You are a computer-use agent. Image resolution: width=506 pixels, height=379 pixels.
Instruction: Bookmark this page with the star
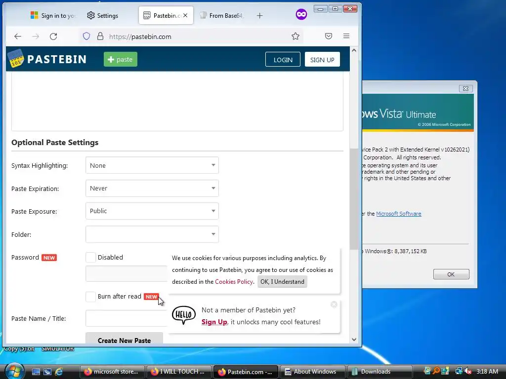point(295,36)
